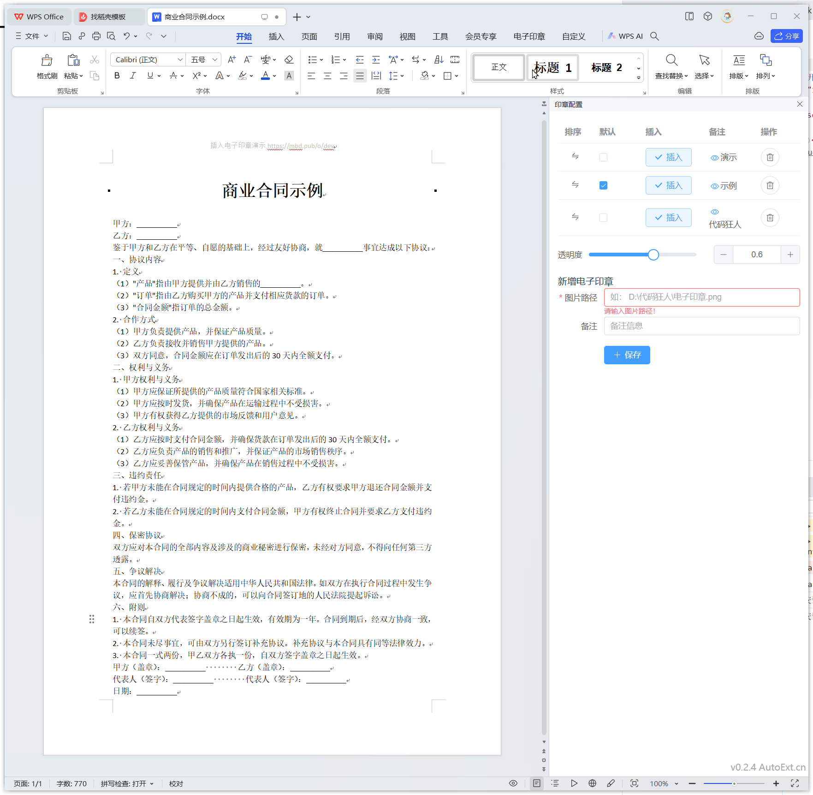
Task: Apply italic formatting to text
Action: click(x=133, y=76)
